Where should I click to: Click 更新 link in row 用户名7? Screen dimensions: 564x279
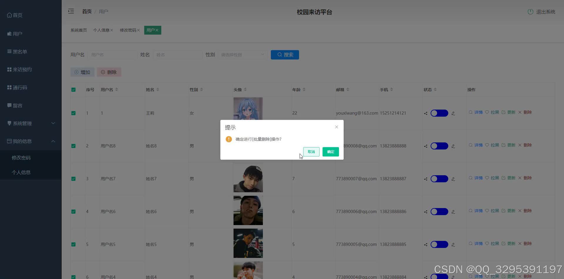pos(511,178)
